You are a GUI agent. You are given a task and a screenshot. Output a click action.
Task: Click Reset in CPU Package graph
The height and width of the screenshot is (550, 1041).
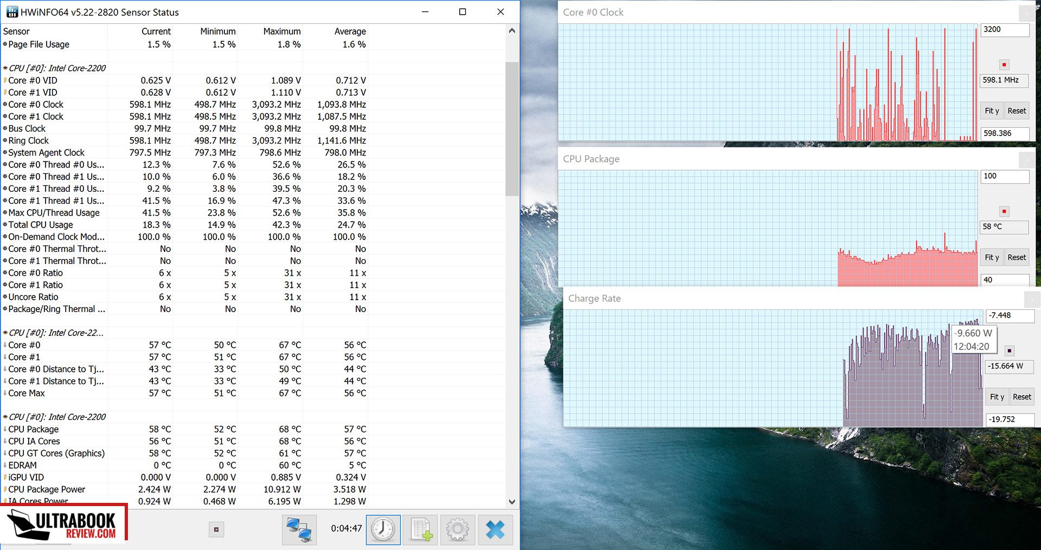click(x=1017, y=257)
